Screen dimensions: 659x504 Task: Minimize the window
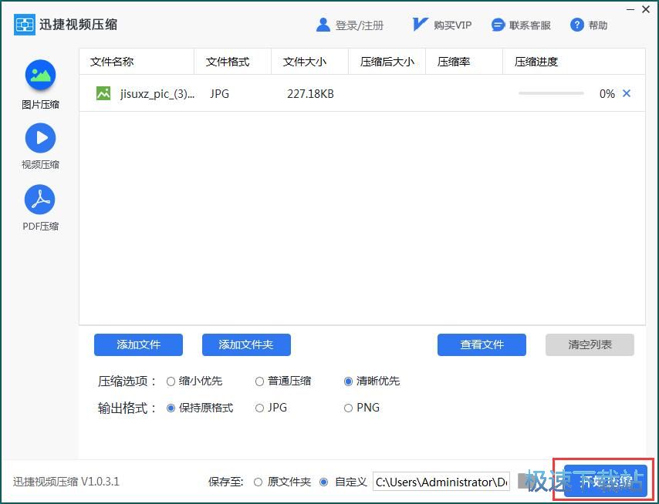pyautogui.click(x=630, y=9)
